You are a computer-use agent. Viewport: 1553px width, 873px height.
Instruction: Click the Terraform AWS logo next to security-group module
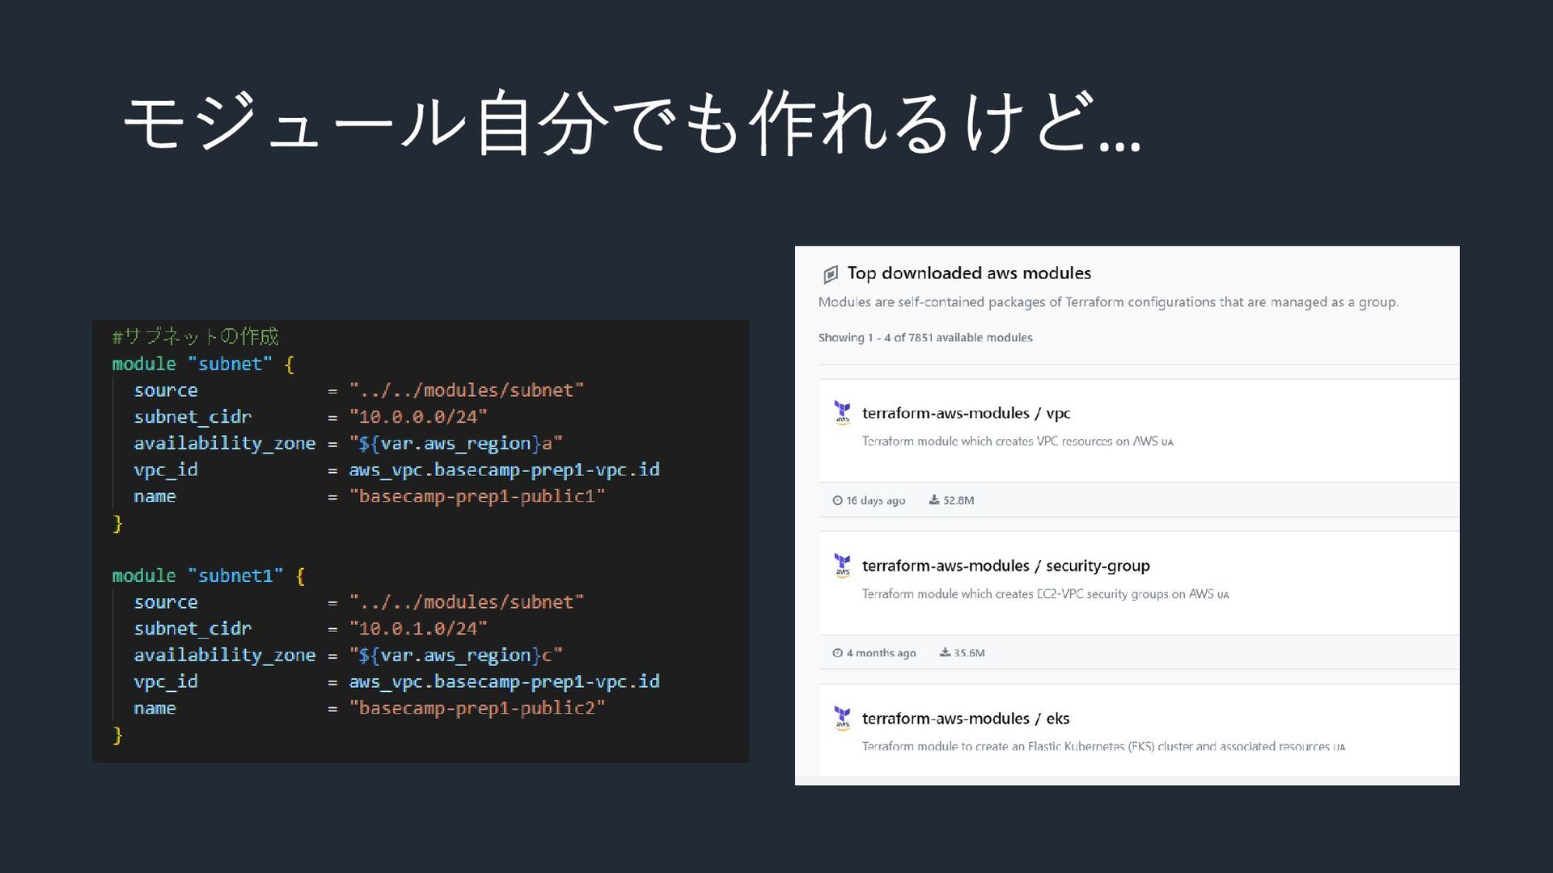coord(842,565)
